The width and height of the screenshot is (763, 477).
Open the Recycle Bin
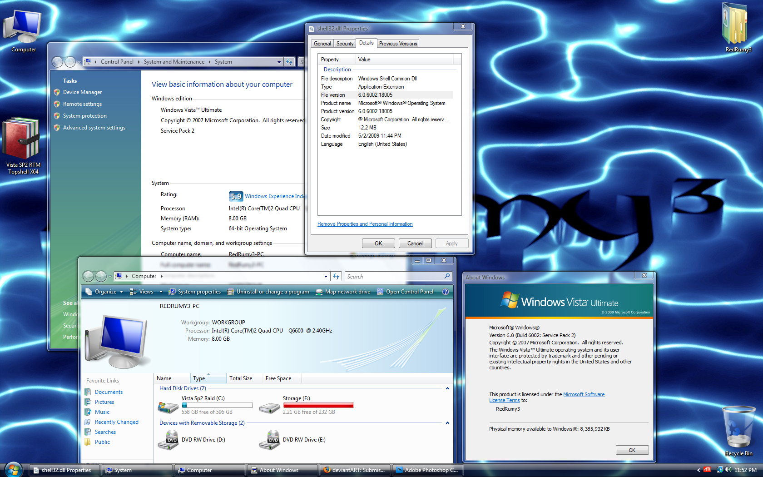pyautogui.click(x=738, y=432)
